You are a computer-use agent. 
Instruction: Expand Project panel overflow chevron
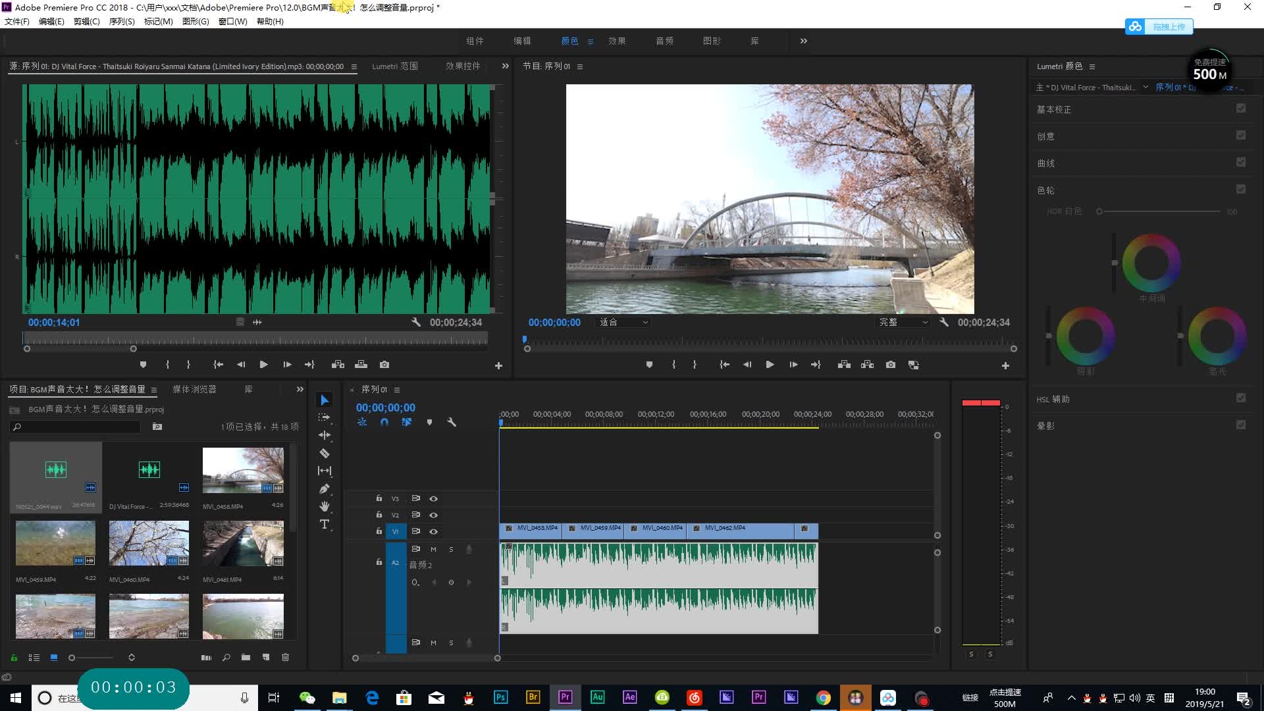tap(300, 390)
